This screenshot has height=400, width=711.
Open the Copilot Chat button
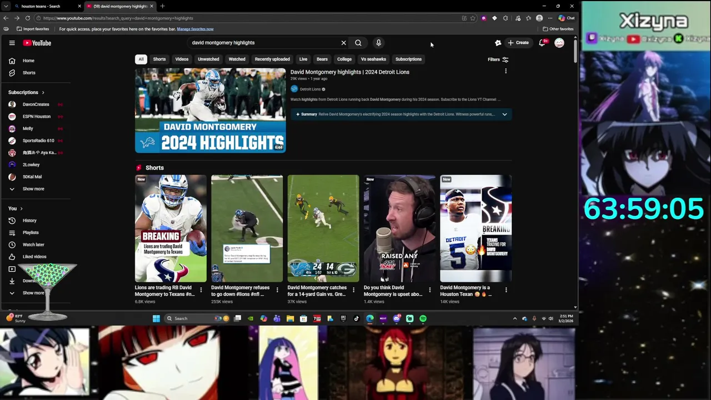click(567, 18)
